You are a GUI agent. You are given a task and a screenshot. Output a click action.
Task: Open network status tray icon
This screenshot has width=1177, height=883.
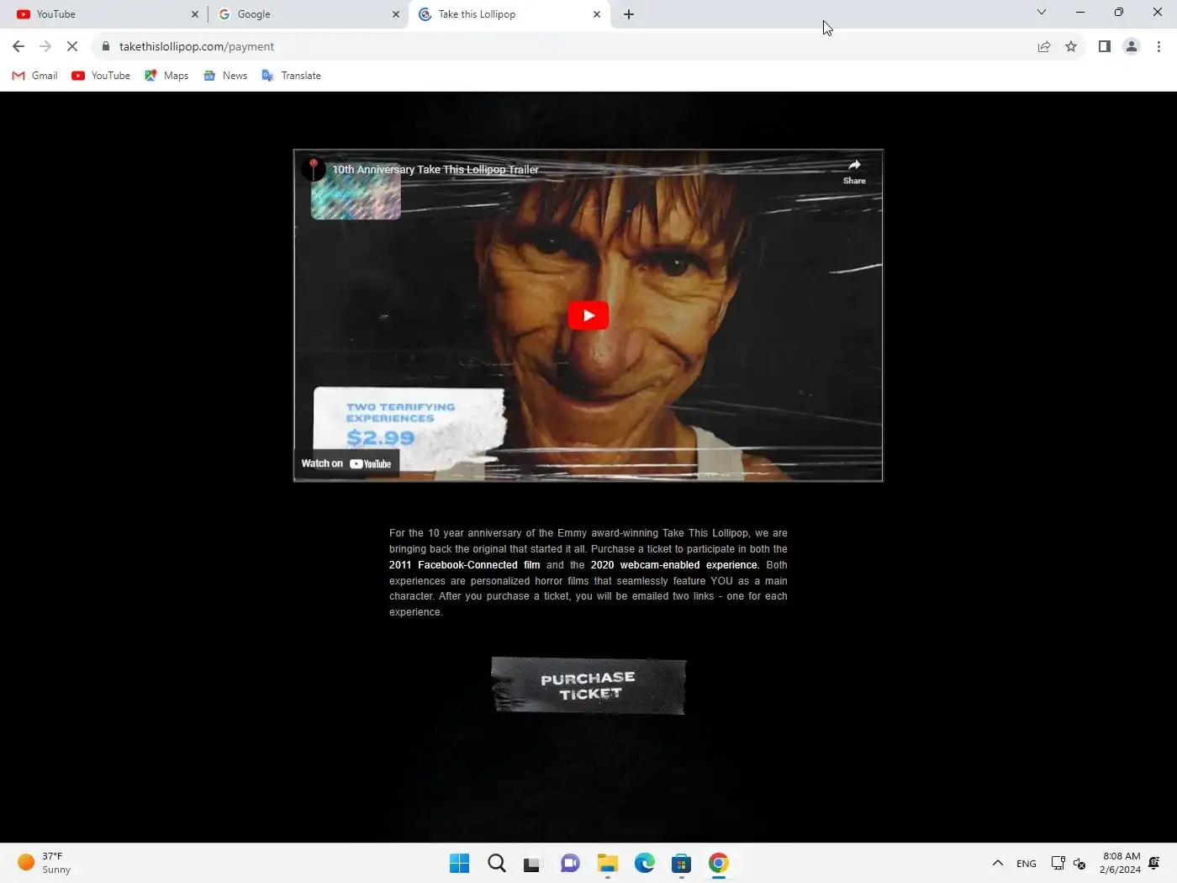[x=1058, y=864]
